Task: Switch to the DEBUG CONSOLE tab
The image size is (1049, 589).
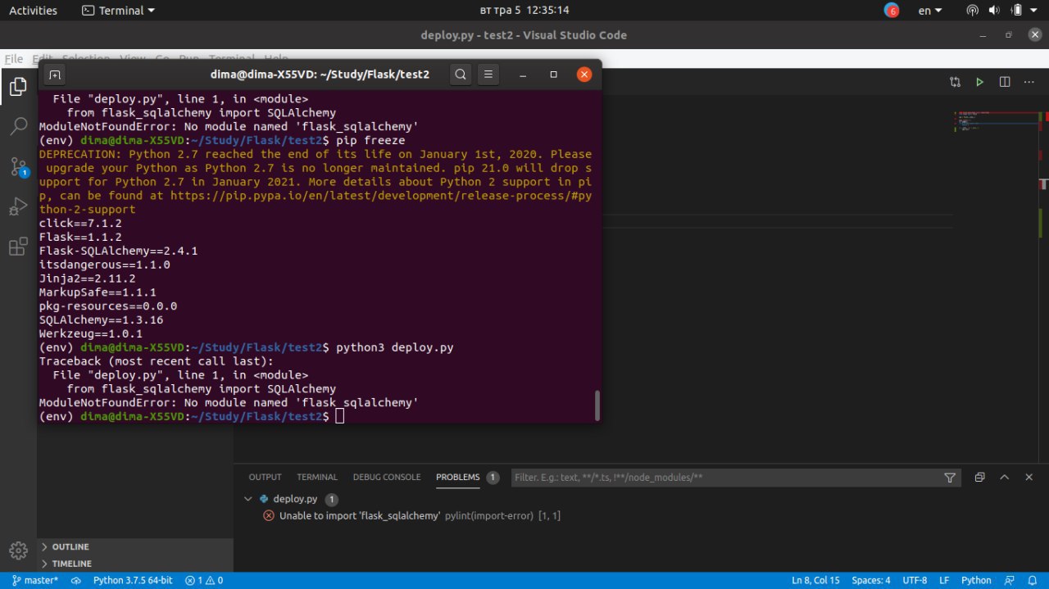Action: [387, 477]
